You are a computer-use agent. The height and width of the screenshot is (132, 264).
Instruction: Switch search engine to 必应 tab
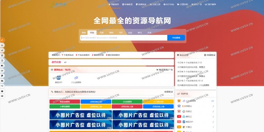click(x=130, y=33)
